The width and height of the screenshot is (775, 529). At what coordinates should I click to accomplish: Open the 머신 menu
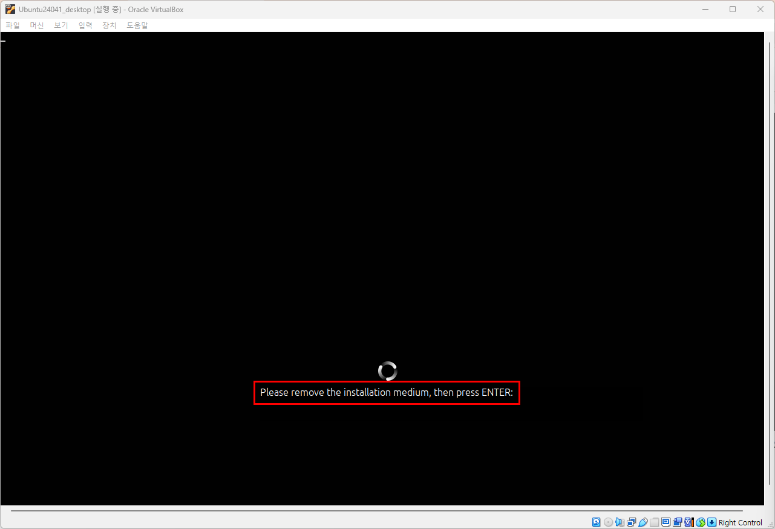[x=37, y=25]
